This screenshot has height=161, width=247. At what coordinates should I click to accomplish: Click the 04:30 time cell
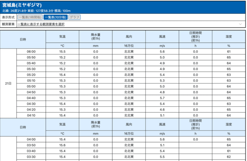[31, 104]
